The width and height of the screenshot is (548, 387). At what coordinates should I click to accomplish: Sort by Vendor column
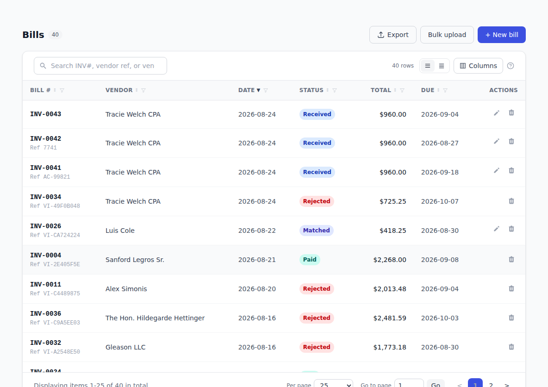(137, 90)
